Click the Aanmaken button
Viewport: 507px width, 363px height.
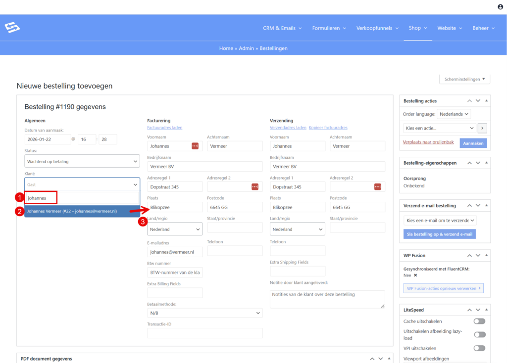tap(473, 143)
